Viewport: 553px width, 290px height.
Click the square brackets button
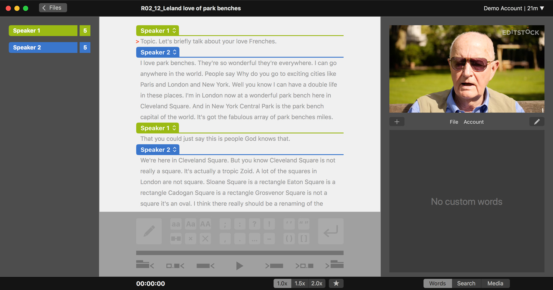tap(304, 238)
